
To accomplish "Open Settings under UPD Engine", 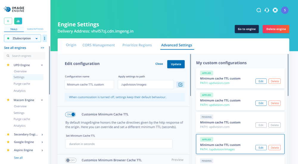I will (28, 77).
